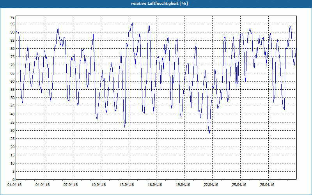The width and height of the screenshot is (312, 195).
Task: Select the 07.04.16 date label
Action: click(x=71, y=185)
